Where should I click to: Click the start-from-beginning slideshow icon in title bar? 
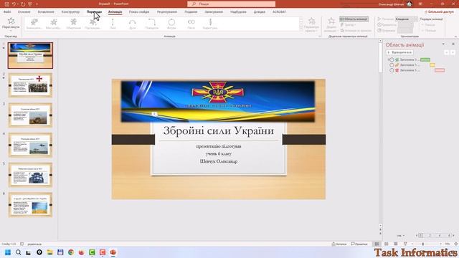[30, 4]
